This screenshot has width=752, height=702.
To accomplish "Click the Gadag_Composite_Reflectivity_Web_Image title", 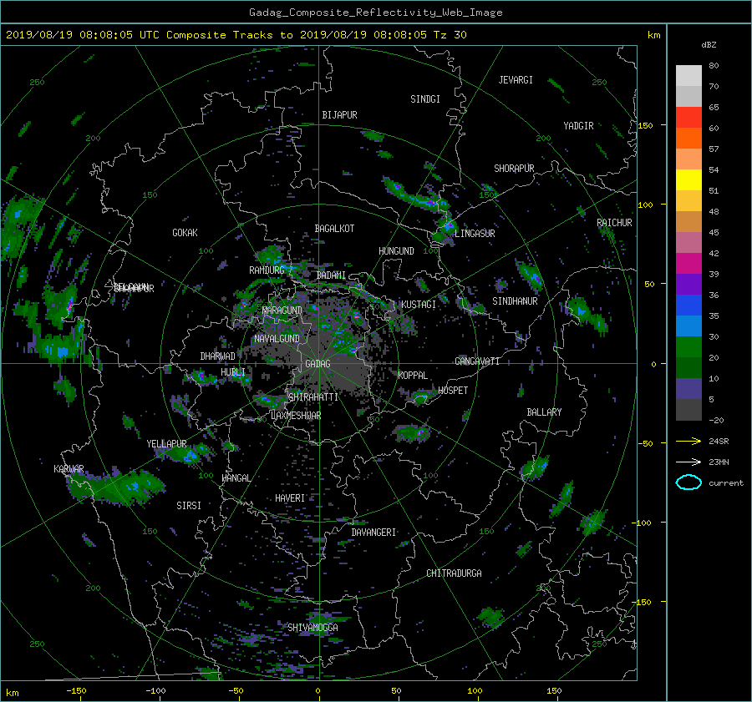I will click(375, 13).
